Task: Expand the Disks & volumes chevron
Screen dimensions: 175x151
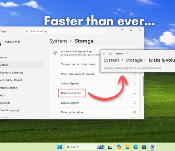Action: [x=135, y=93]
